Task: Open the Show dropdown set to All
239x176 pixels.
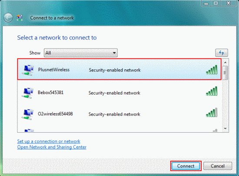Action: click(x=81, y=53)
